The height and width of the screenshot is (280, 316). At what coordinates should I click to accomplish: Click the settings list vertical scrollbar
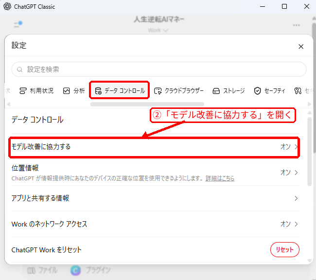click(x=310, y=151)
